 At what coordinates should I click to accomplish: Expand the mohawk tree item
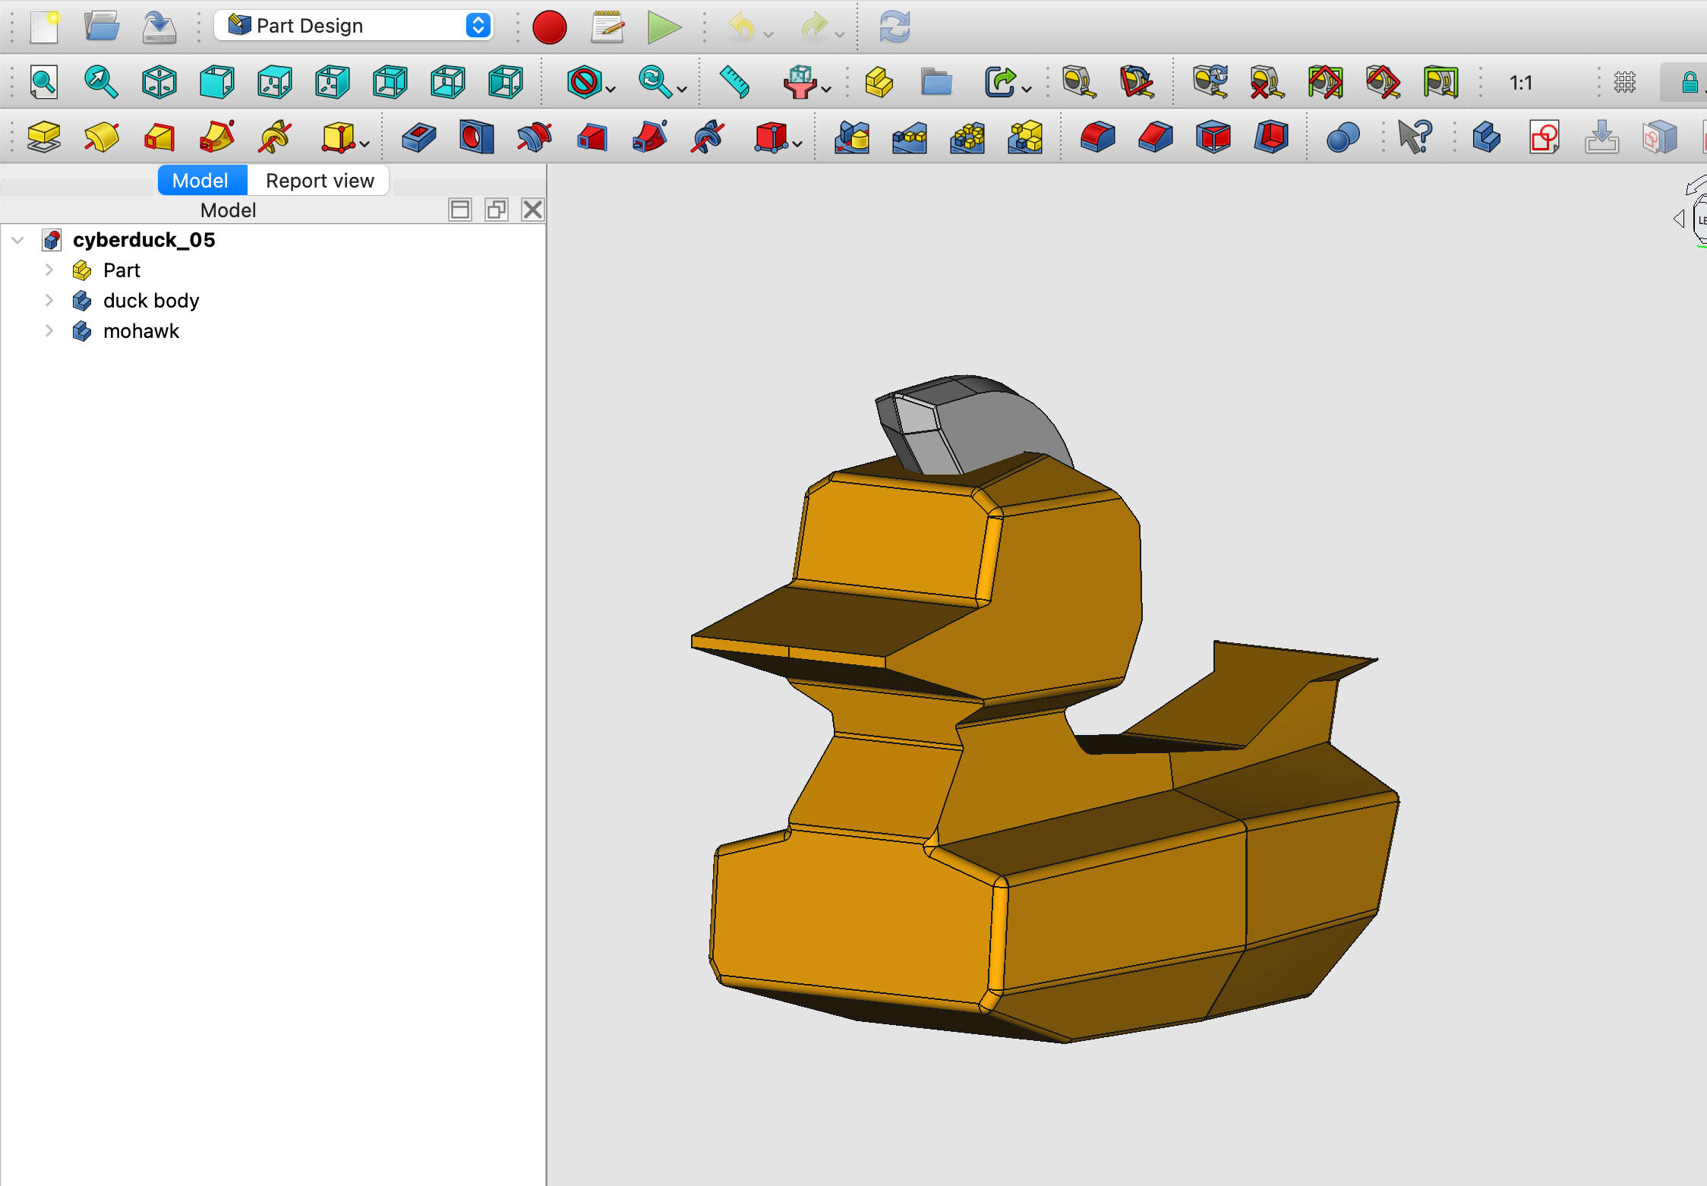point(49,331)
